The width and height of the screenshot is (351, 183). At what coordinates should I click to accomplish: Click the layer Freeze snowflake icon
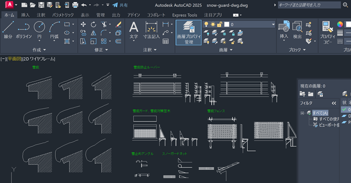coord(223,33)
